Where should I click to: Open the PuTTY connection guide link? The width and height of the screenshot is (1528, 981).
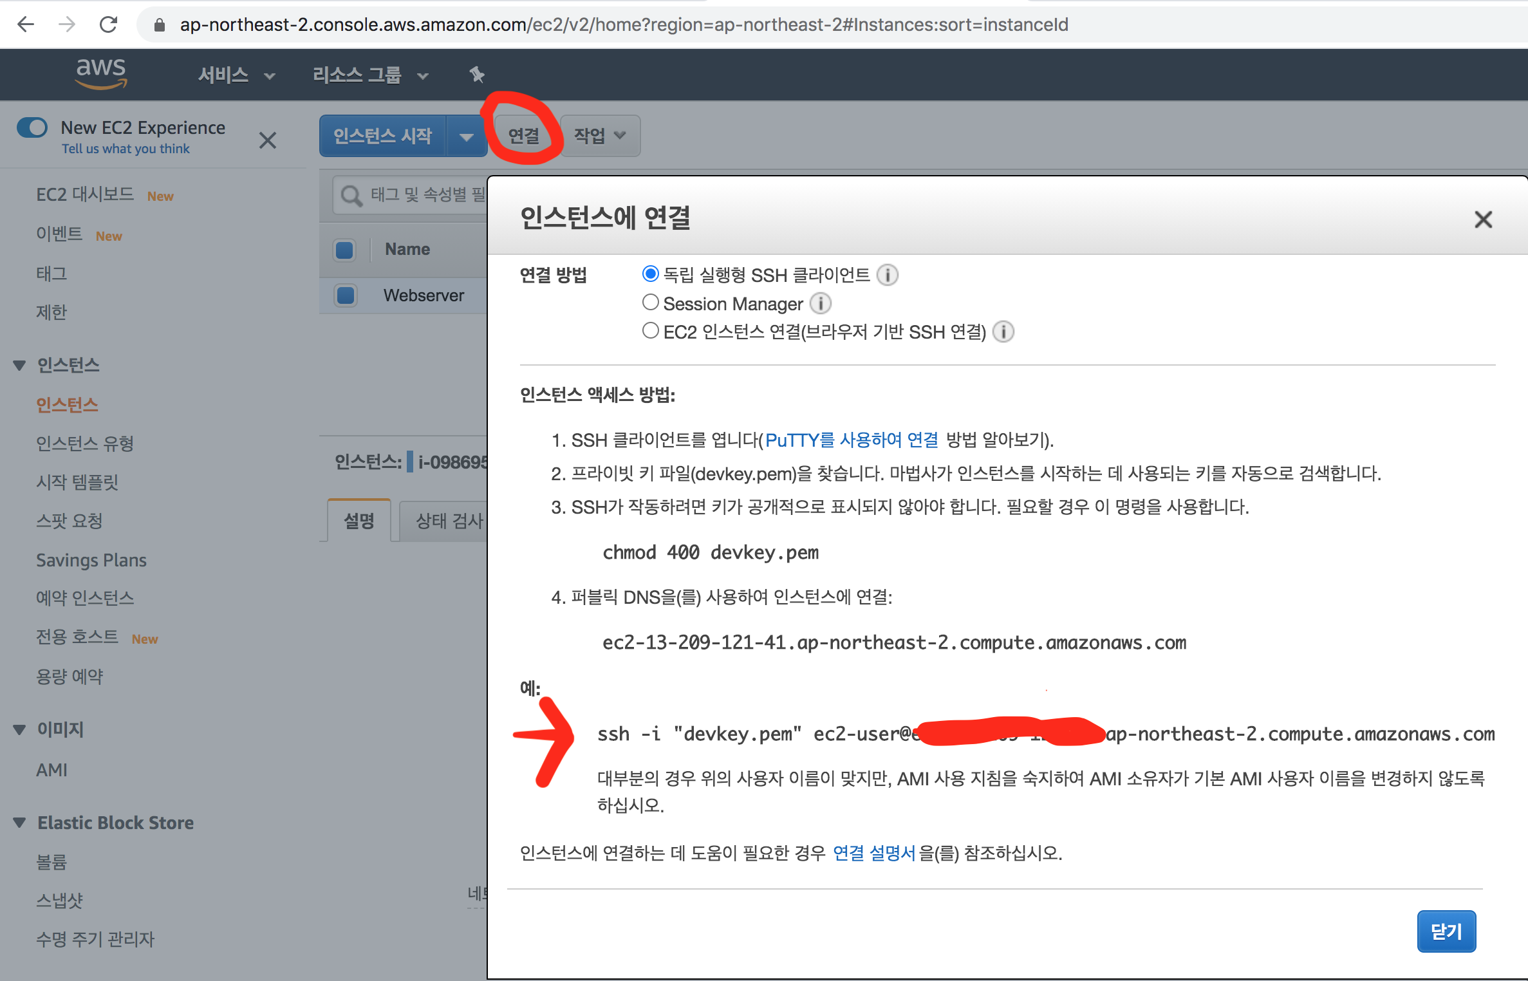click(x=851, y=440)
